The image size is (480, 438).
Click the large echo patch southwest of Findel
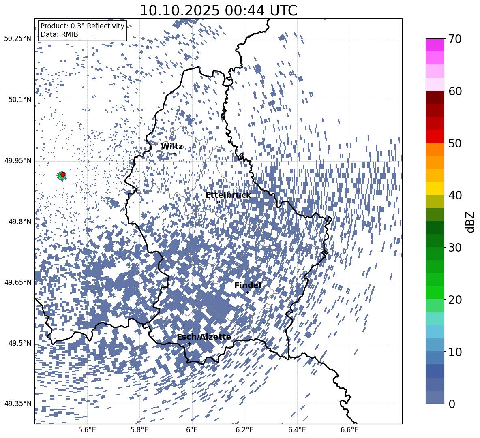216,305
